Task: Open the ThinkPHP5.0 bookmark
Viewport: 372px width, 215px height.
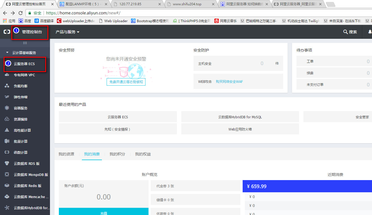Action: [x=192, y=21]
